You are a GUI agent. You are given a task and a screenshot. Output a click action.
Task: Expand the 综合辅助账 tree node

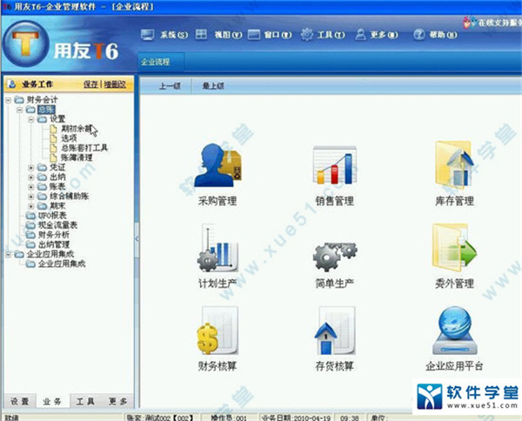[31, 197]
